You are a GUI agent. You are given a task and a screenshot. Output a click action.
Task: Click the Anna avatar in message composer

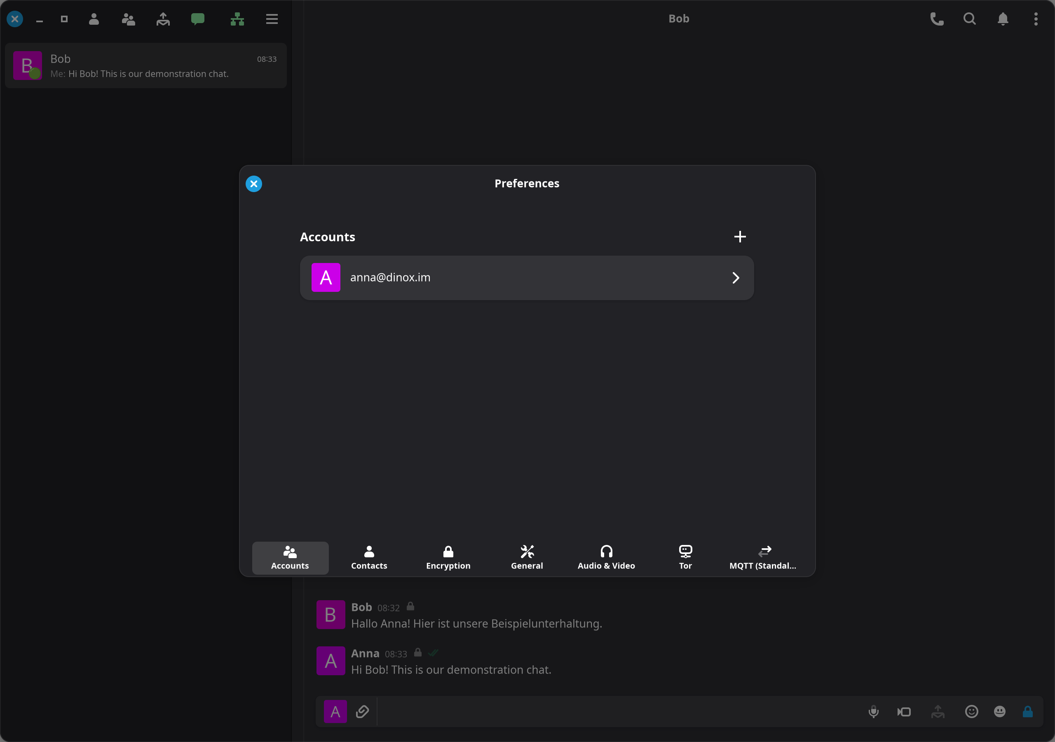pyautogui.click(x=335, y=711)
